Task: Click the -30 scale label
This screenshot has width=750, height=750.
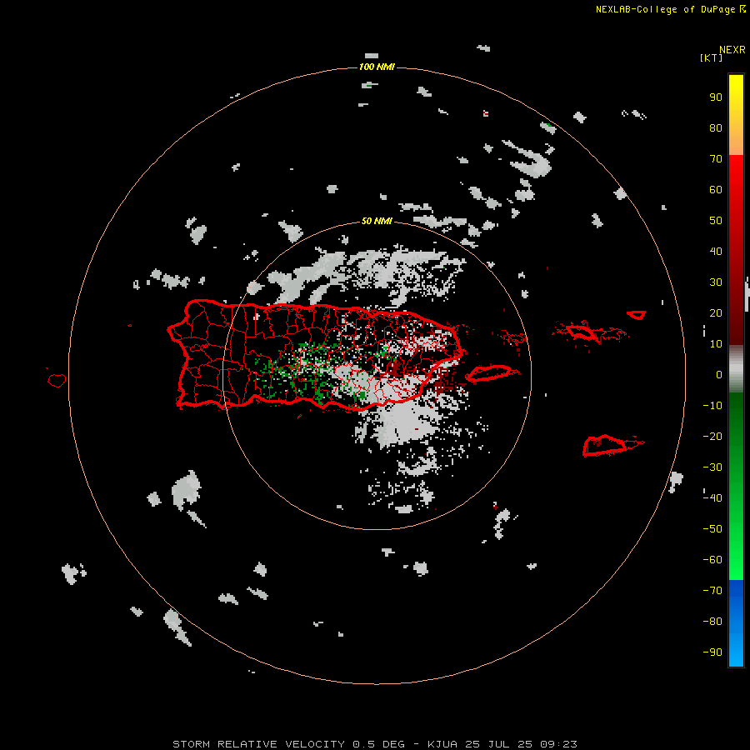Action: click(x=712, y=467)
